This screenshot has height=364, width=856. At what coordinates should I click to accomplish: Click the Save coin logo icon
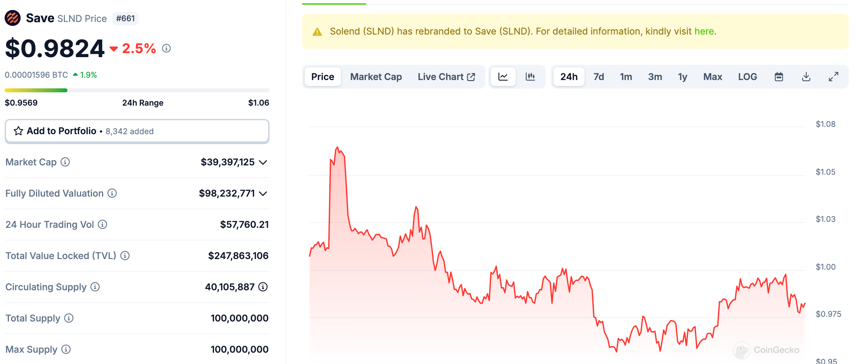point(13,18)
